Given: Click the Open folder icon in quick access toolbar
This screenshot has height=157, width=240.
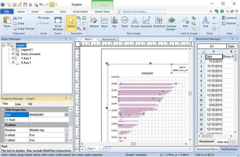Looking at the screenshot, I should 20,4.
